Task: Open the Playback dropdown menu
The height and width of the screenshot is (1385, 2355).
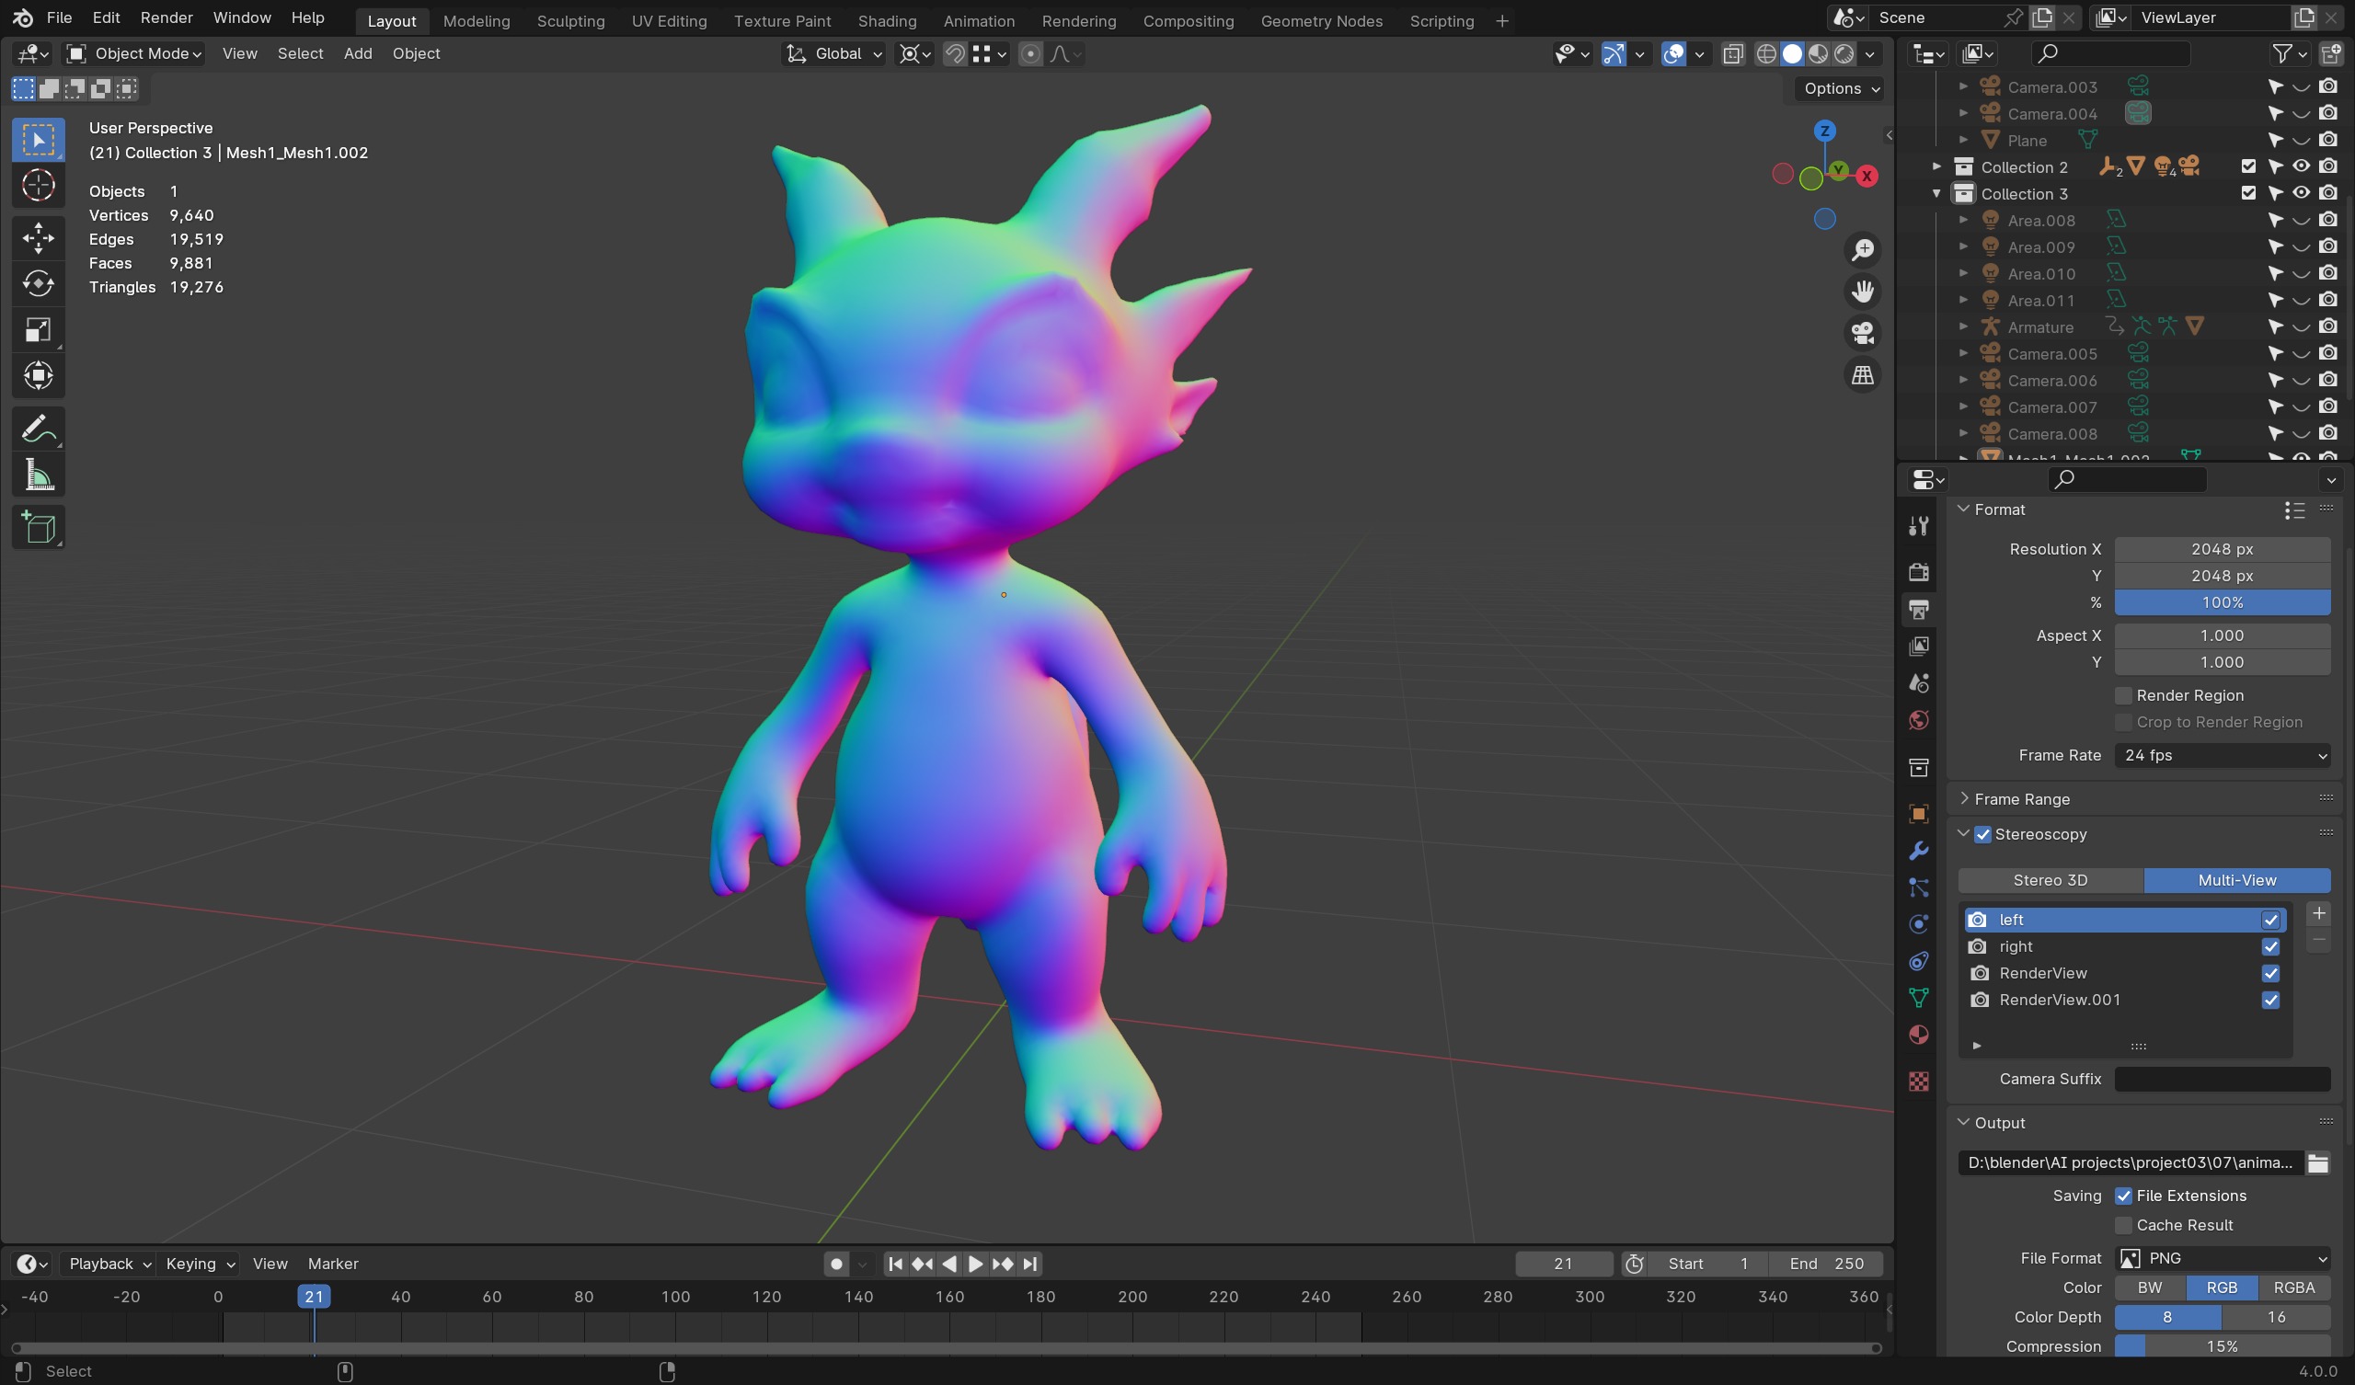Action: point(109,1264)
